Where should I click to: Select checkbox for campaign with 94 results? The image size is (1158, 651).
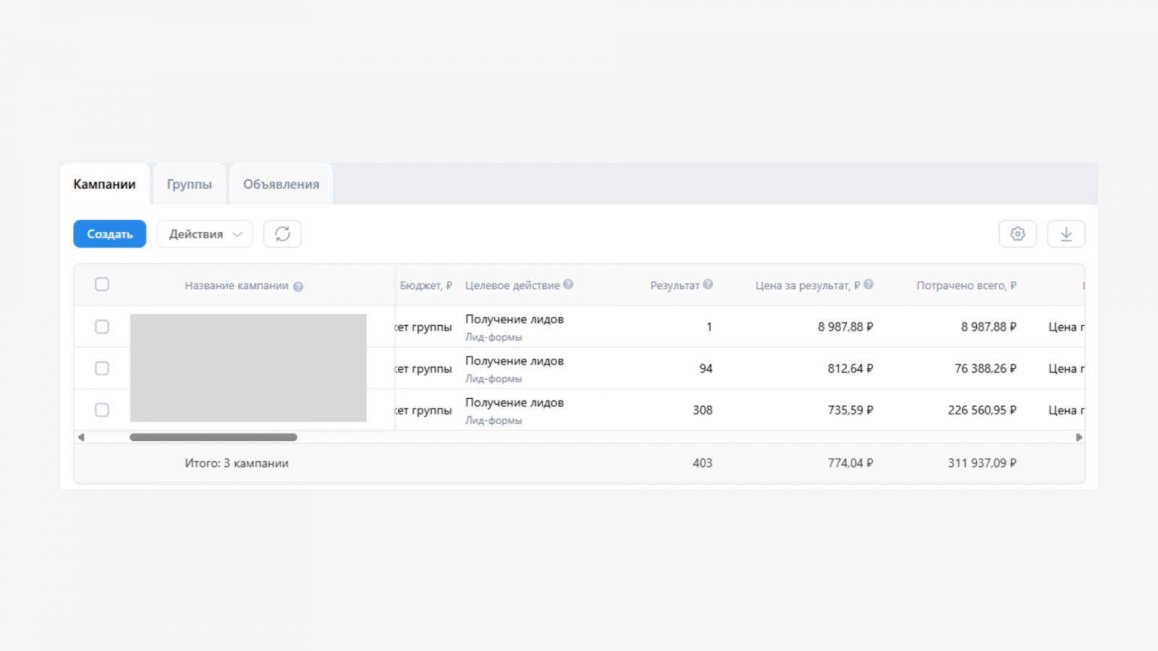102,368
